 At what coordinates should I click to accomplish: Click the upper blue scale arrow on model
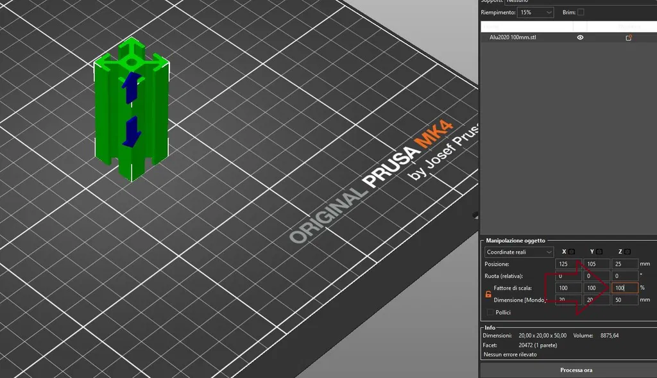132,87
